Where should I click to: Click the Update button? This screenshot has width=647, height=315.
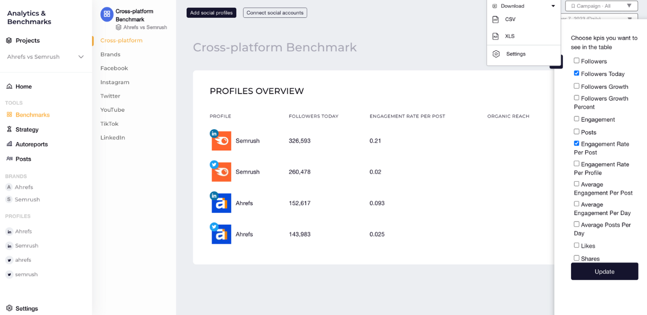coord(604,271)
